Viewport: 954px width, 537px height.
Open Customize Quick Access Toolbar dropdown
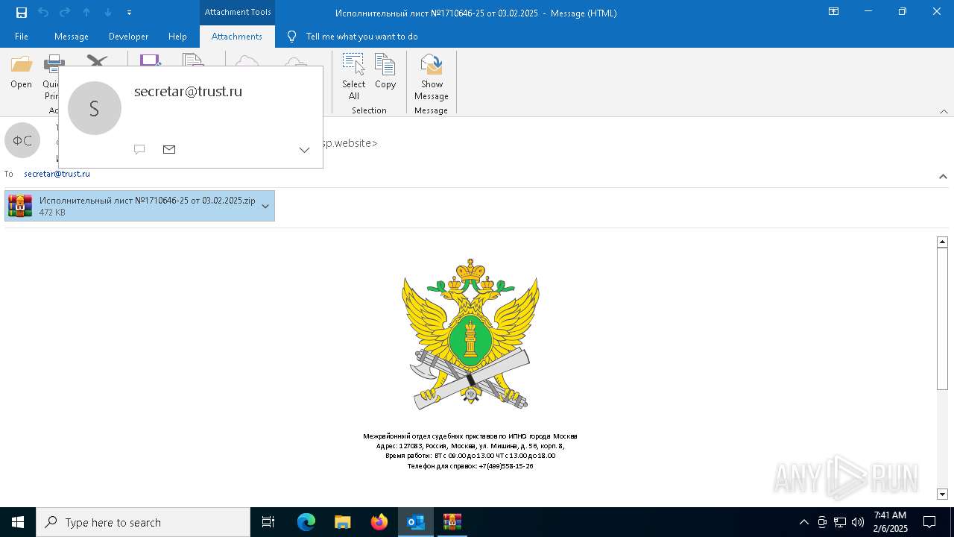click(130, 13)
